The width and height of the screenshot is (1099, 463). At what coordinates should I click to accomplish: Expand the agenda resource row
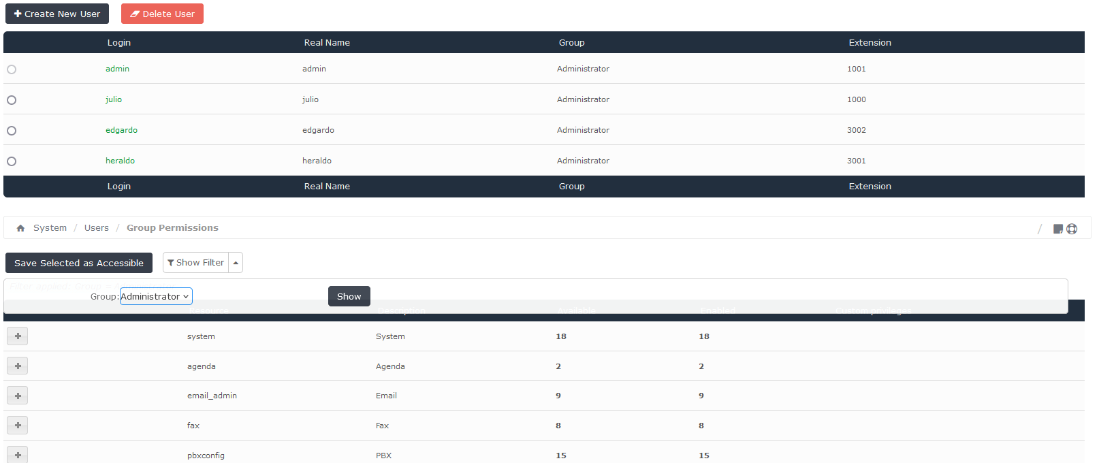point(18,366)
